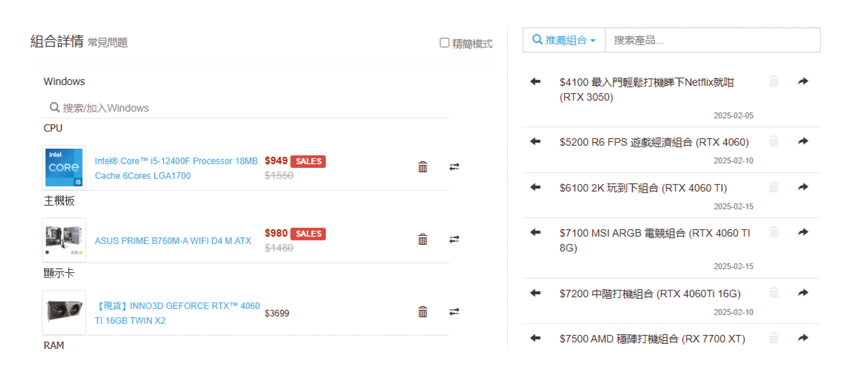Image resolution: width=861 pixels, height=375 pixels.
Task: Open ASUS PRIME B760M-A WIFI D4 link
Action: 173,241
